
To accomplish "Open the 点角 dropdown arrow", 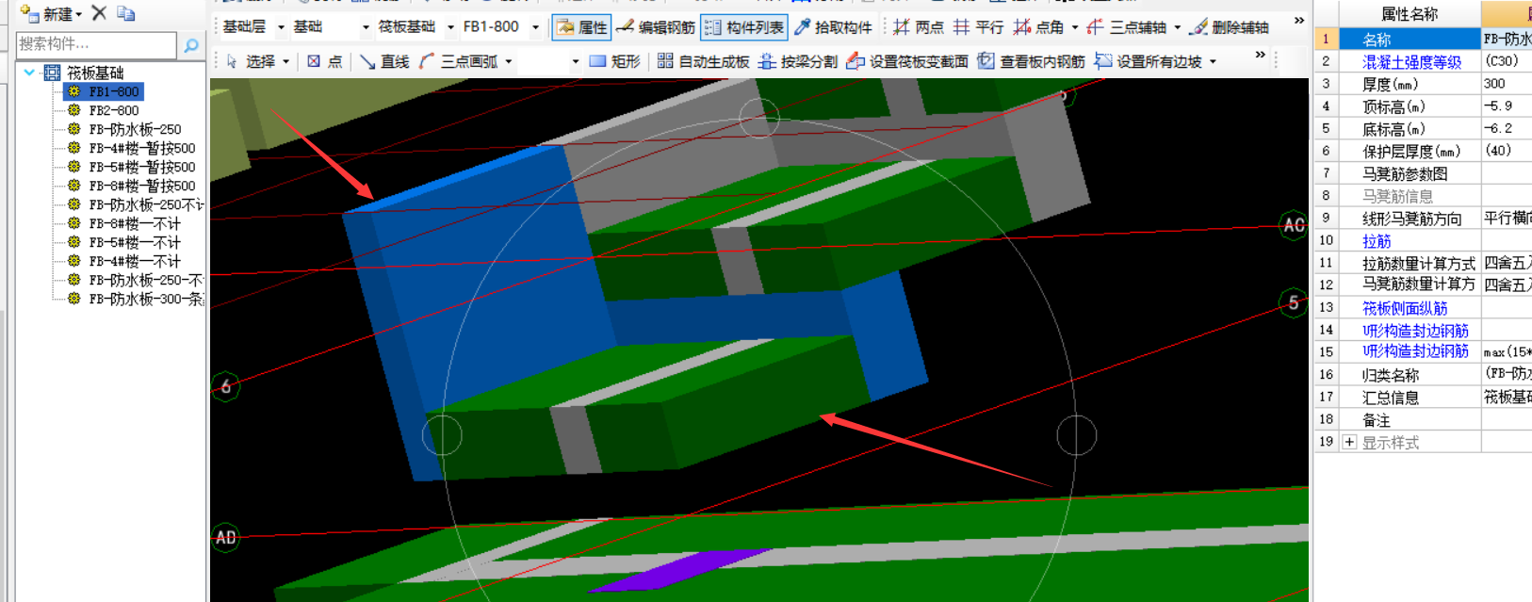I will point(1075,27).
